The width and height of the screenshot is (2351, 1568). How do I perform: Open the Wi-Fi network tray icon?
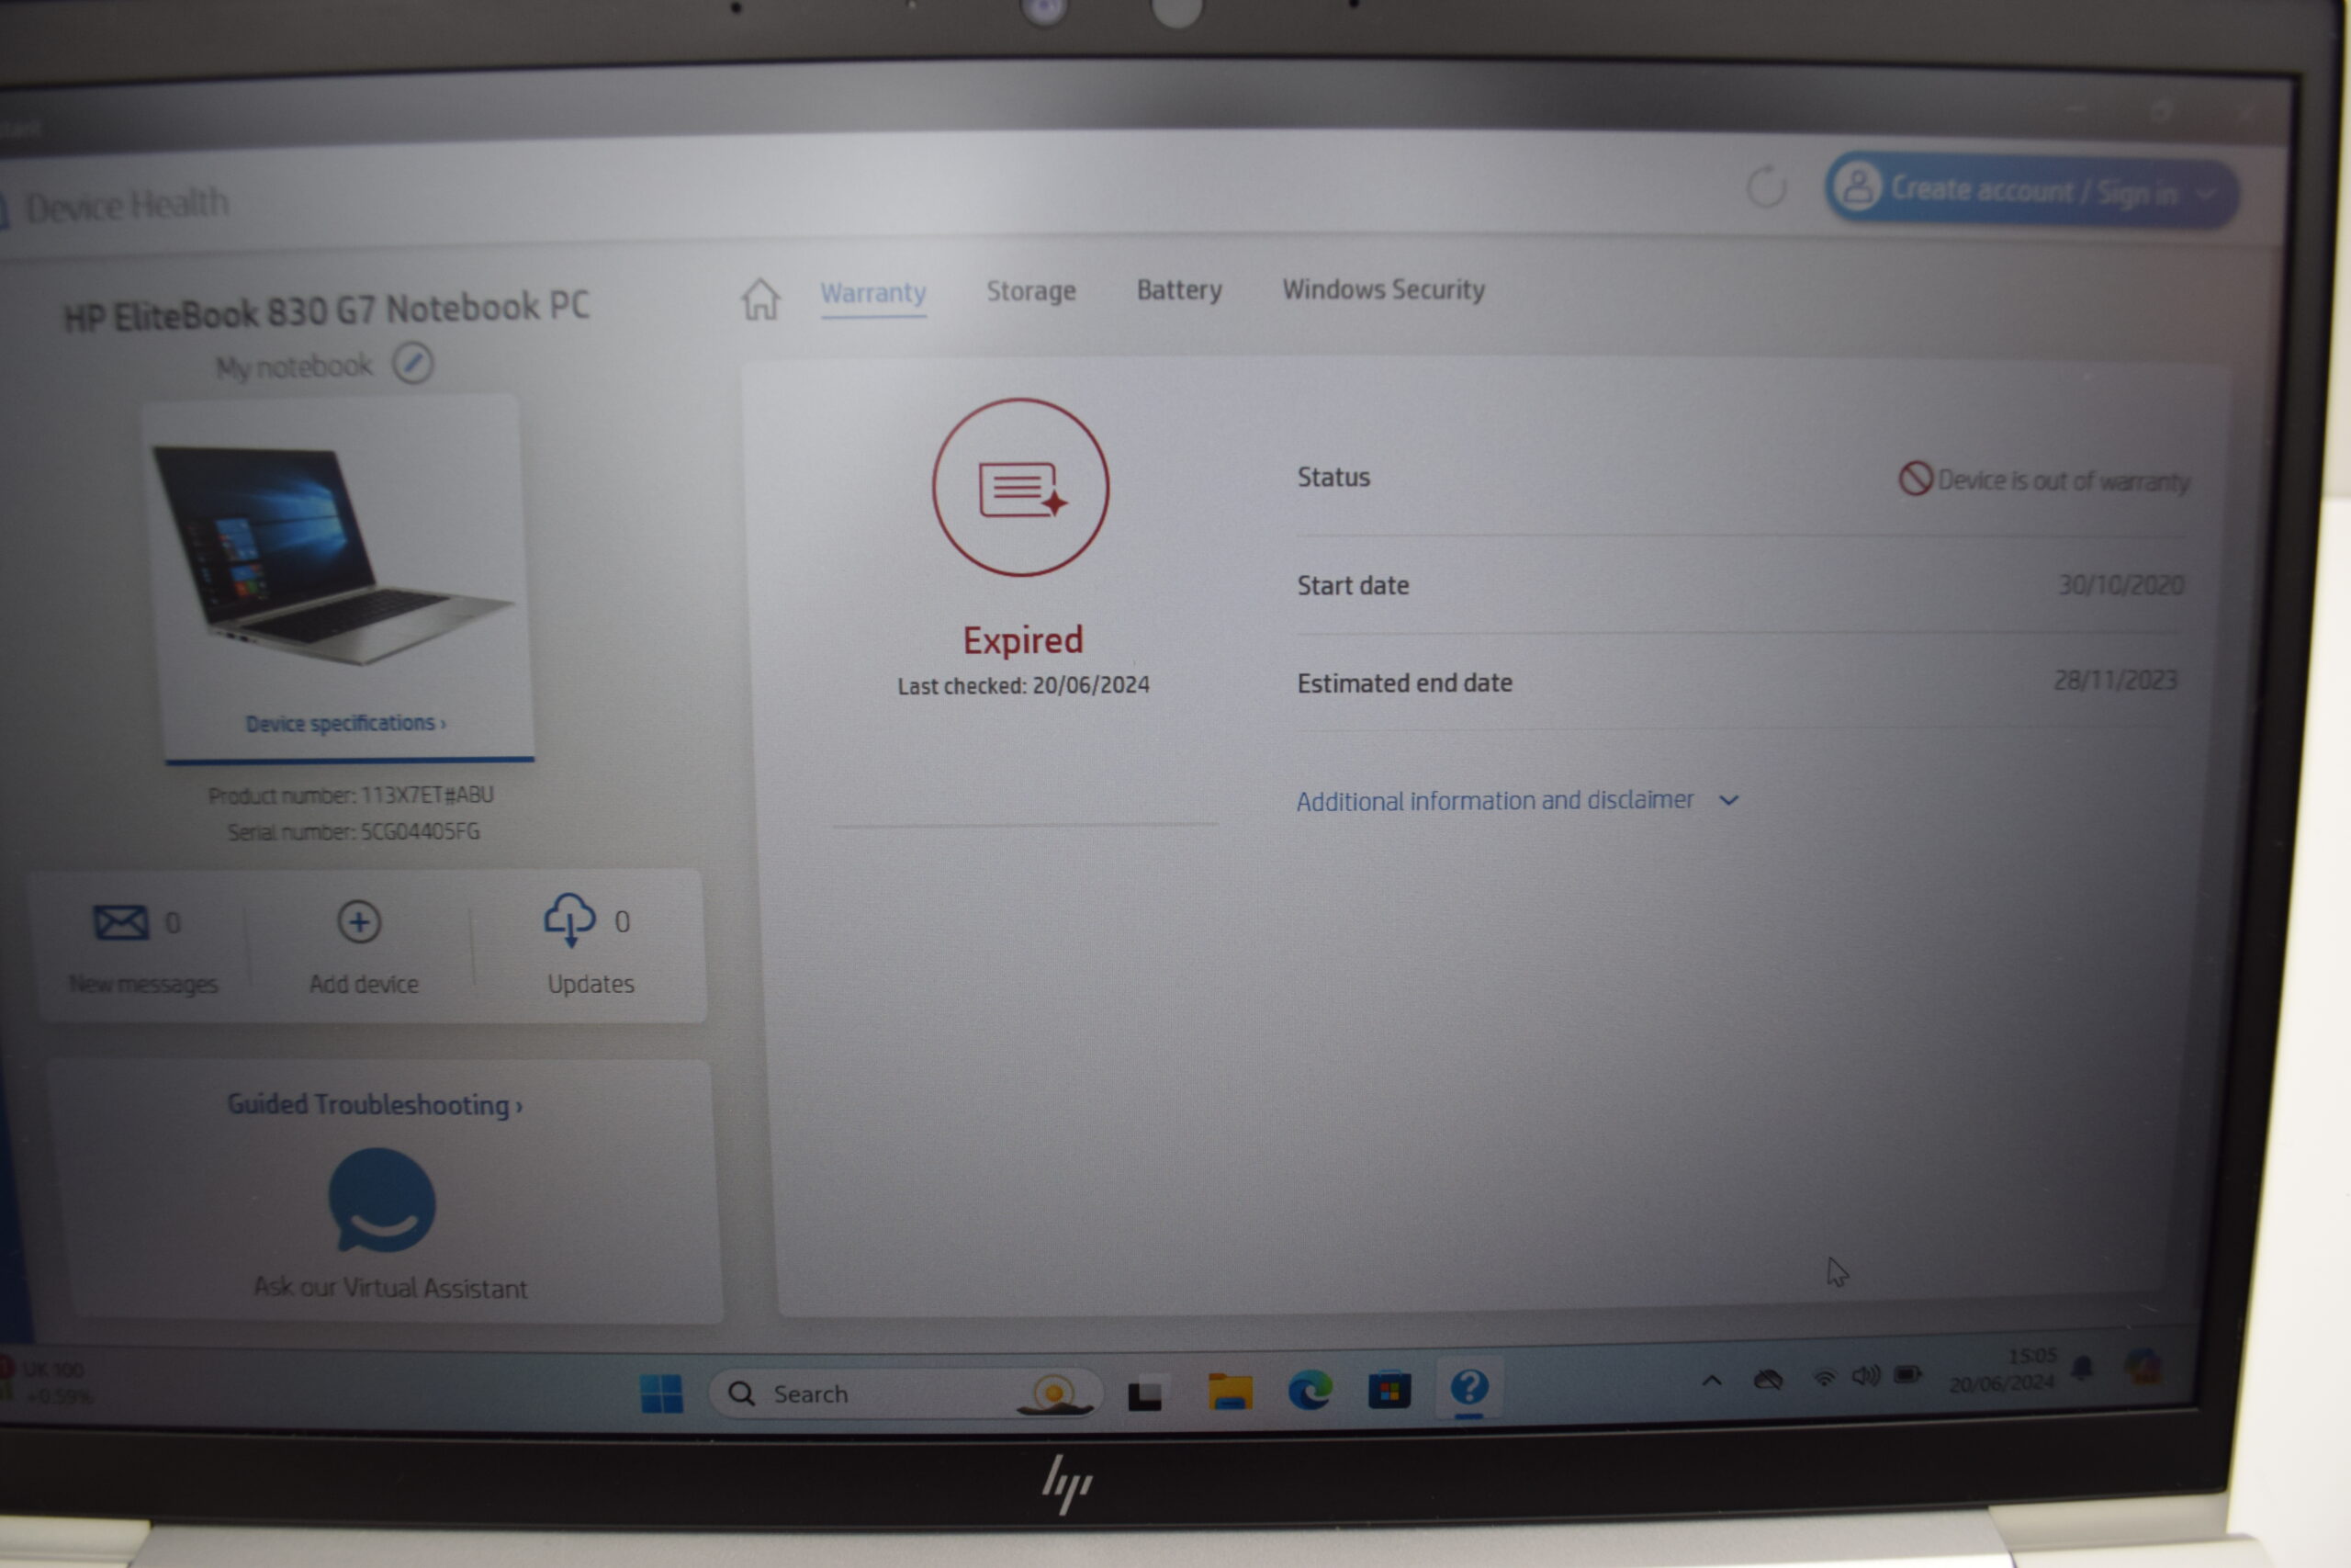point(1824,1378)
